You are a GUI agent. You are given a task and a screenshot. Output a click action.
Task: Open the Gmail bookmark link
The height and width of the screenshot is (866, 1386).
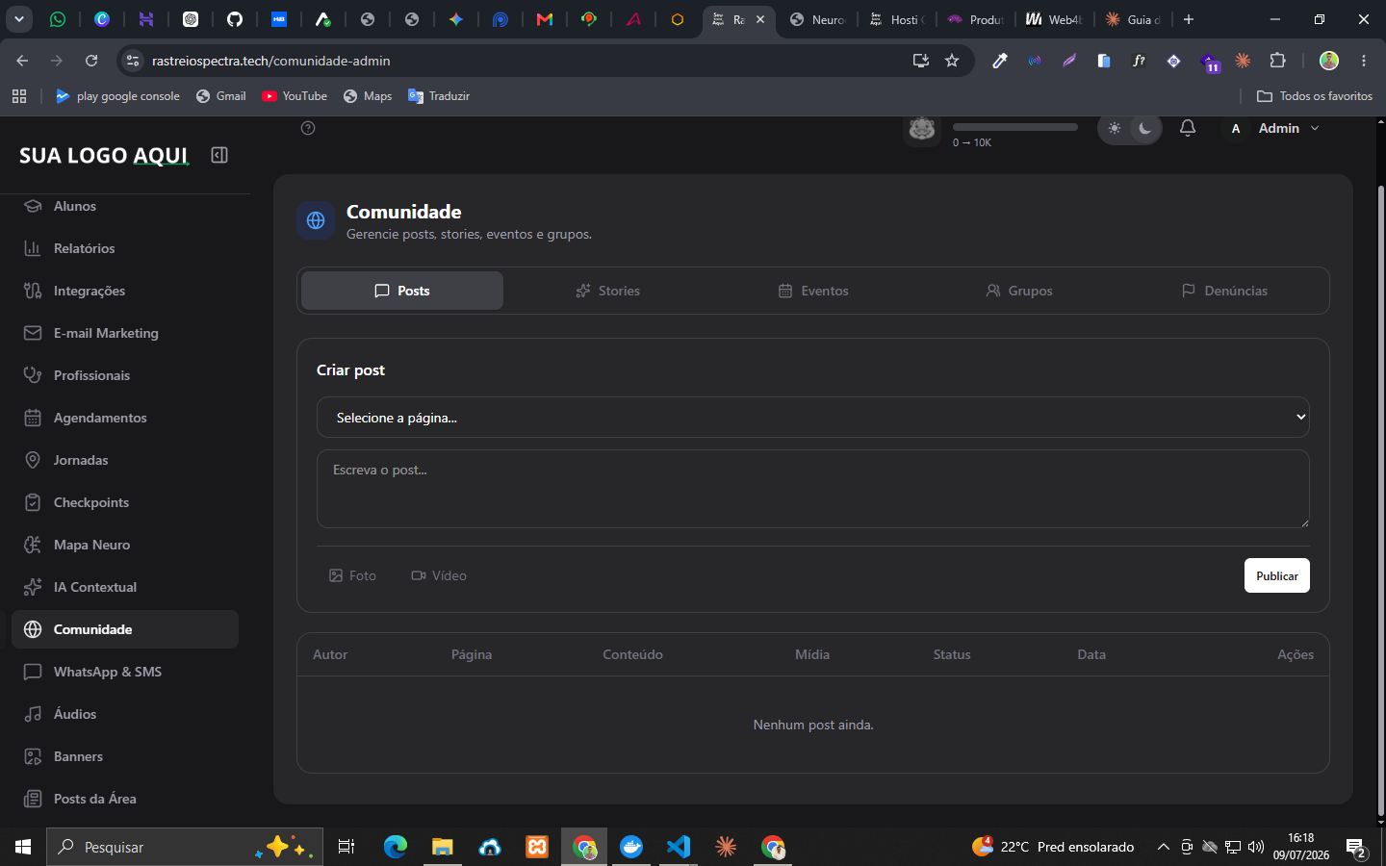click(x=220, y=96)
